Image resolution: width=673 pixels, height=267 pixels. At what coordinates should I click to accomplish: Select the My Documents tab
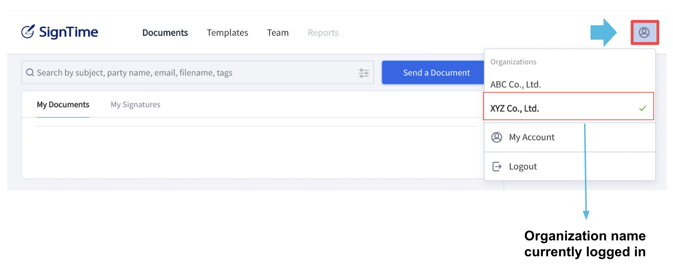coord(63,104)
